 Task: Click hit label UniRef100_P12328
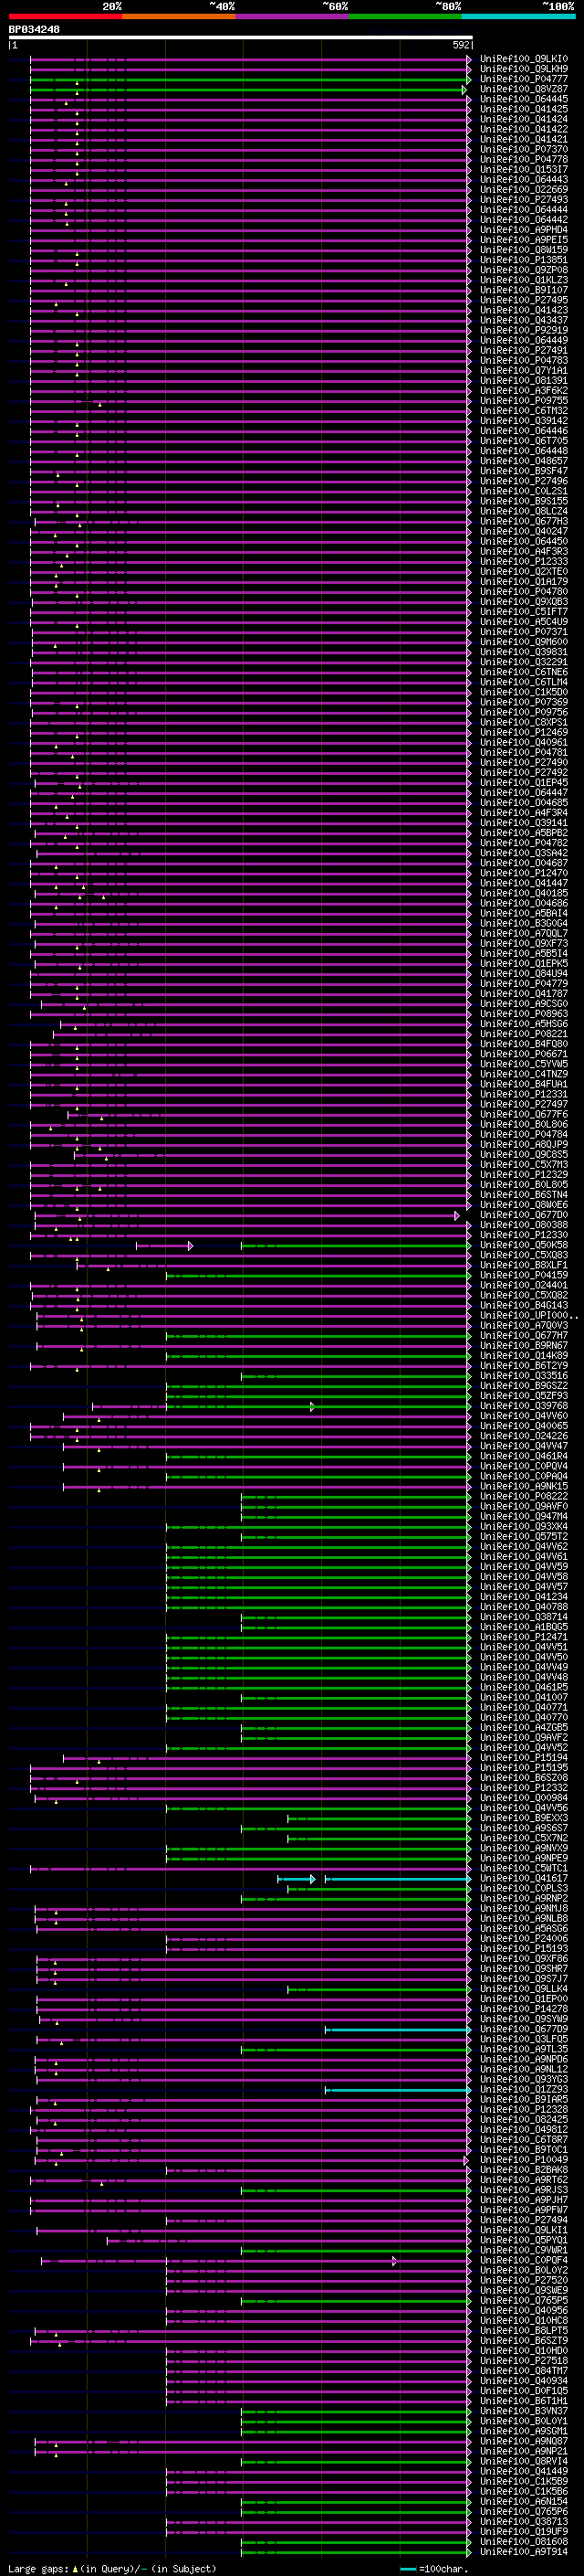tap(524, 2110)
